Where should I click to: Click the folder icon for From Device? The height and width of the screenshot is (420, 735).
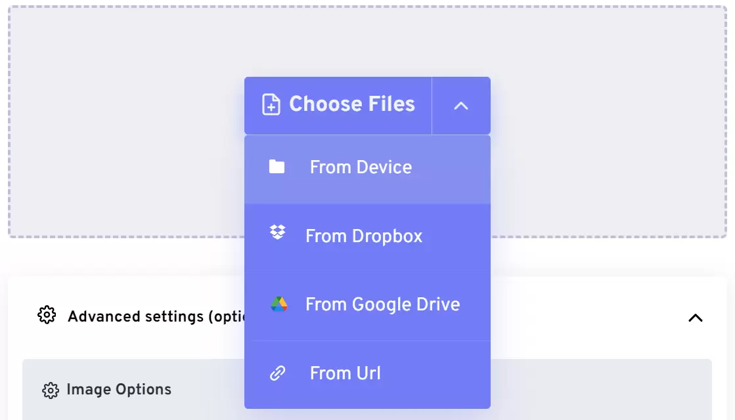277,166
